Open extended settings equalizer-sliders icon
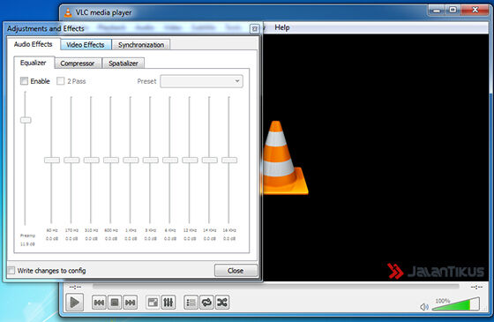Screen dimensions: 494x322 (x=168, y=303)
